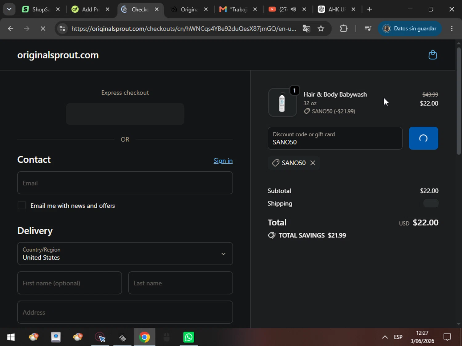Remove the SANO50 discount tag
Image resolution: width=462 pixels, height=346 pixels.
pyautogui.click(x=313, y=163)
